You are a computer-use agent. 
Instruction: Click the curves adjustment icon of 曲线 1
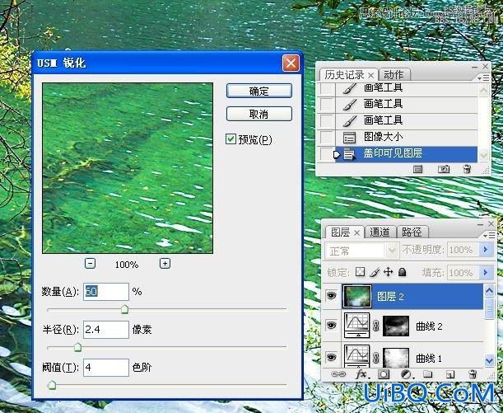point(356,356)
